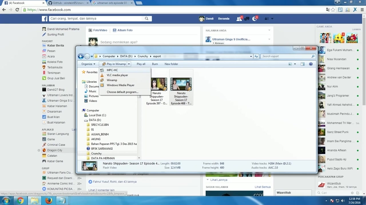This screenshot has width=366, height=205.
Task: Expand the Organize dropdown menu
Action: (x=88, y=64)
